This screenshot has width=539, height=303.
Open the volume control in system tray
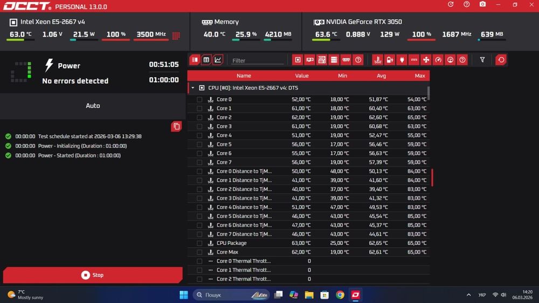click(x=503, y=295)
